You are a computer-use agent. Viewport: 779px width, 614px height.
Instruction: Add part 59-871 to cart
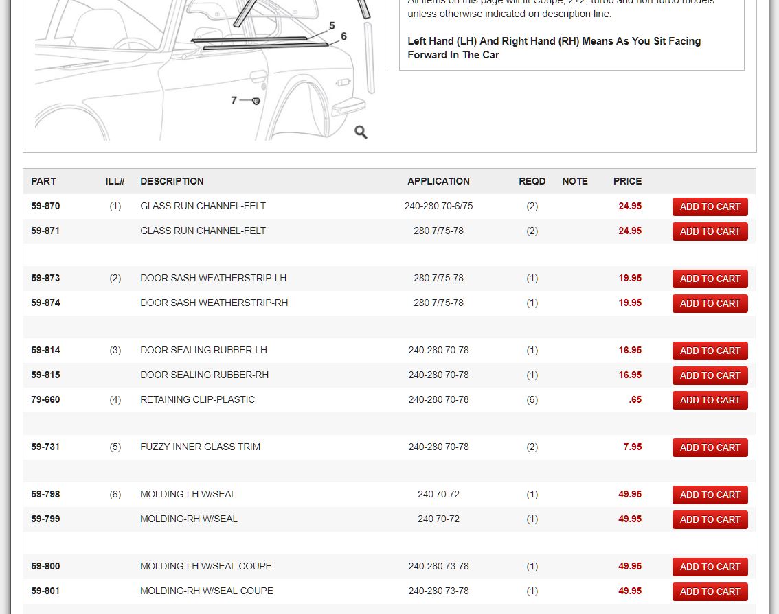[x=710, y=231]
